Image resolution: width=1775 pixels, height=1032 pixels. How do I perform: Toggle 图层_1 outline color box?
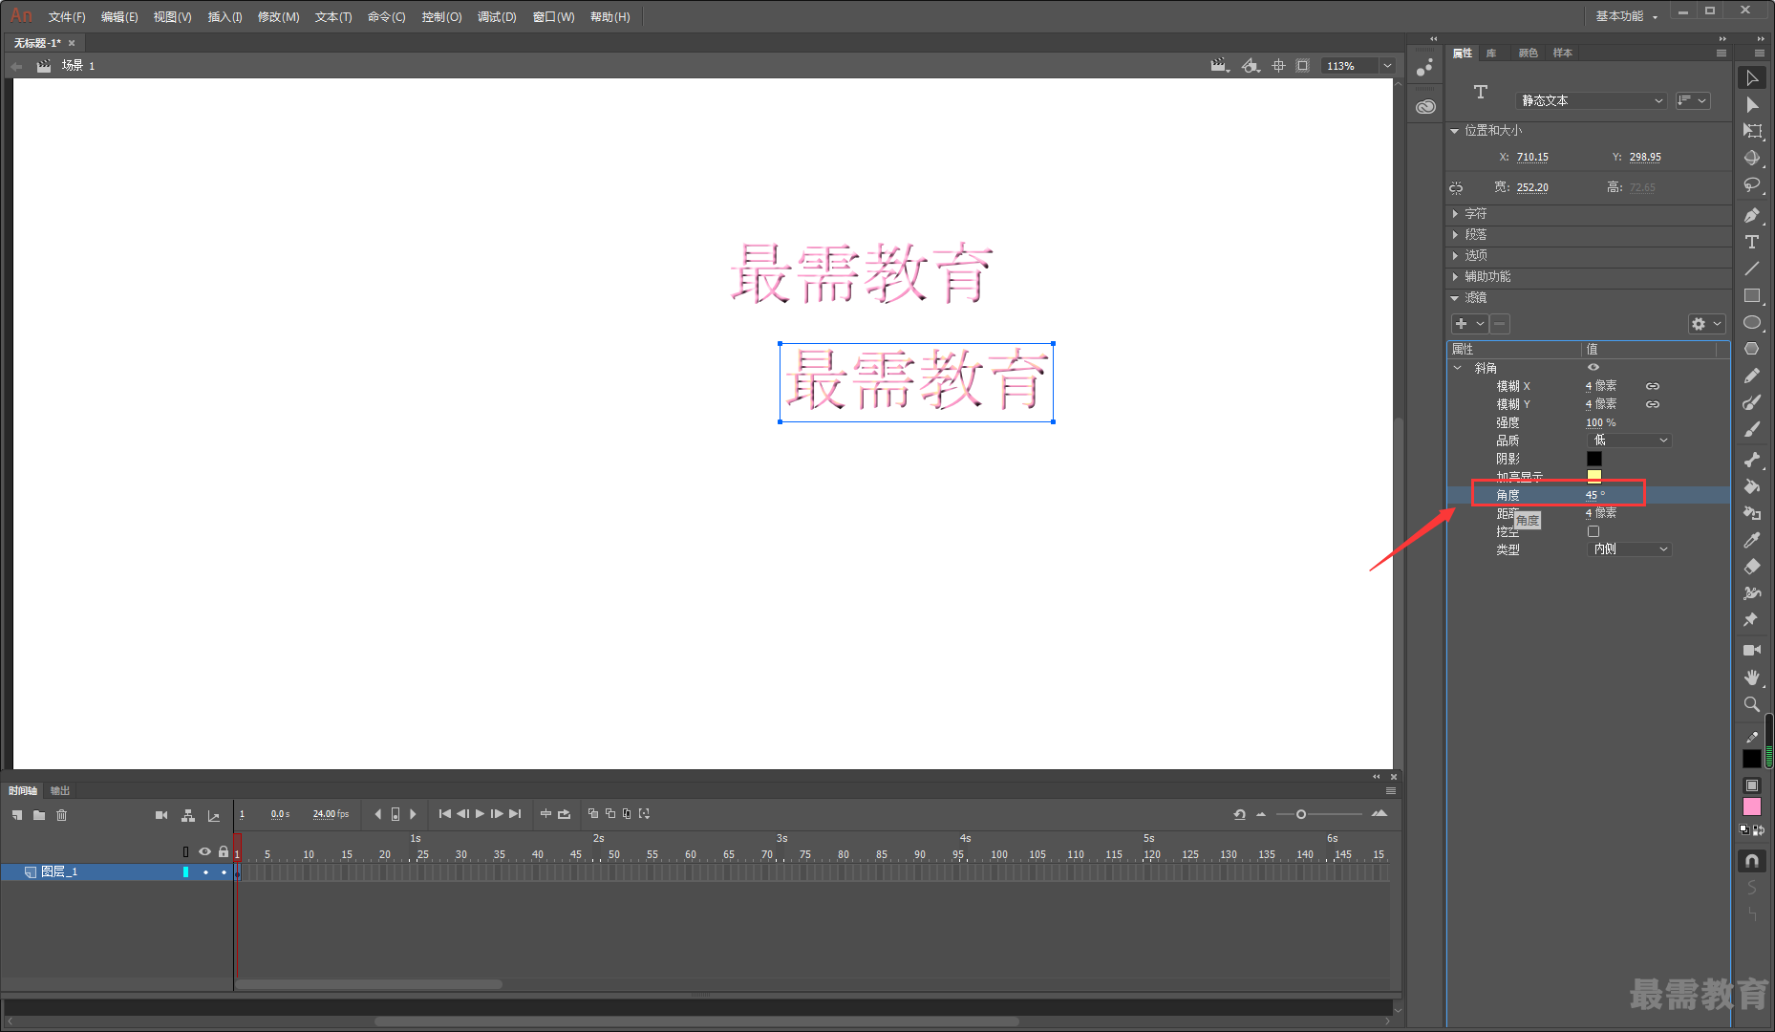[x=185, y=871]
